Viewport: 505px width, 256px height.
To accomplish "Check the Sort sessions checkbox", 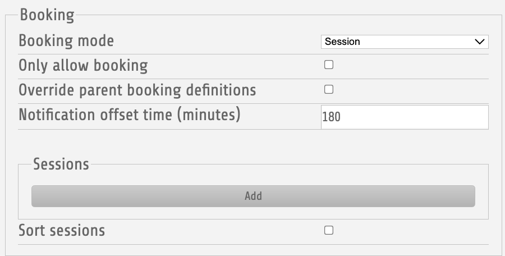I will [x=328, y=230].
